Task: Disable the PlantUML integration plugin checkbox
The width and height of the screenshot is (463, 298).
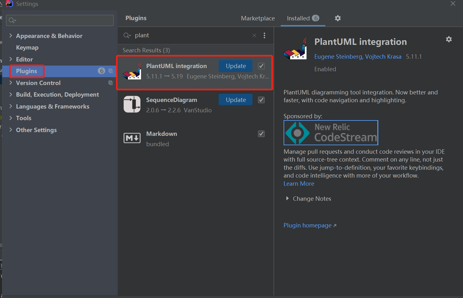Action: point(261,66)
